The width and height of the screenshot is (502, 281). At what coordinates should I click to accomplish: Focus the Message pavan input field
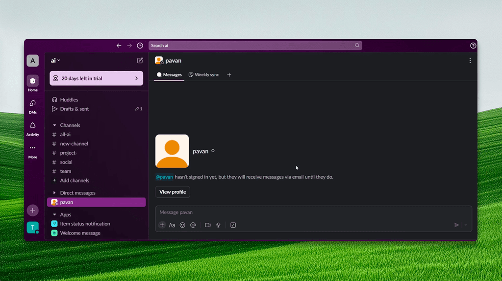click(x=313, y=212)
